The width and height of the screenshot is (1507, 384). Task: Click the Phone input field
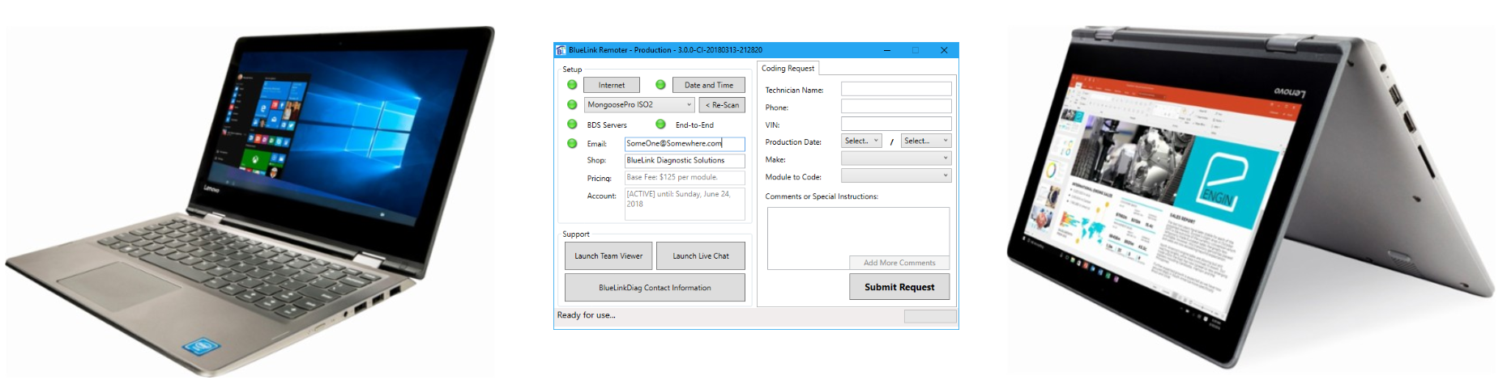(x=896, y=106)
